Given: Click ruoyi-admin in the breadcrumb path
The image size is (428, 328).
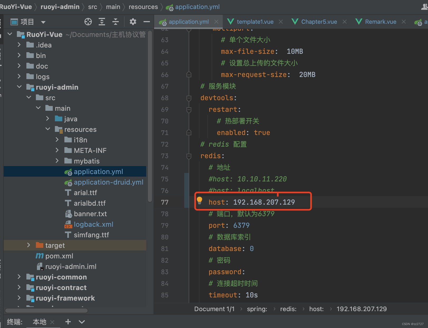Looking at the screenshot, I should [x=60, y=7].
